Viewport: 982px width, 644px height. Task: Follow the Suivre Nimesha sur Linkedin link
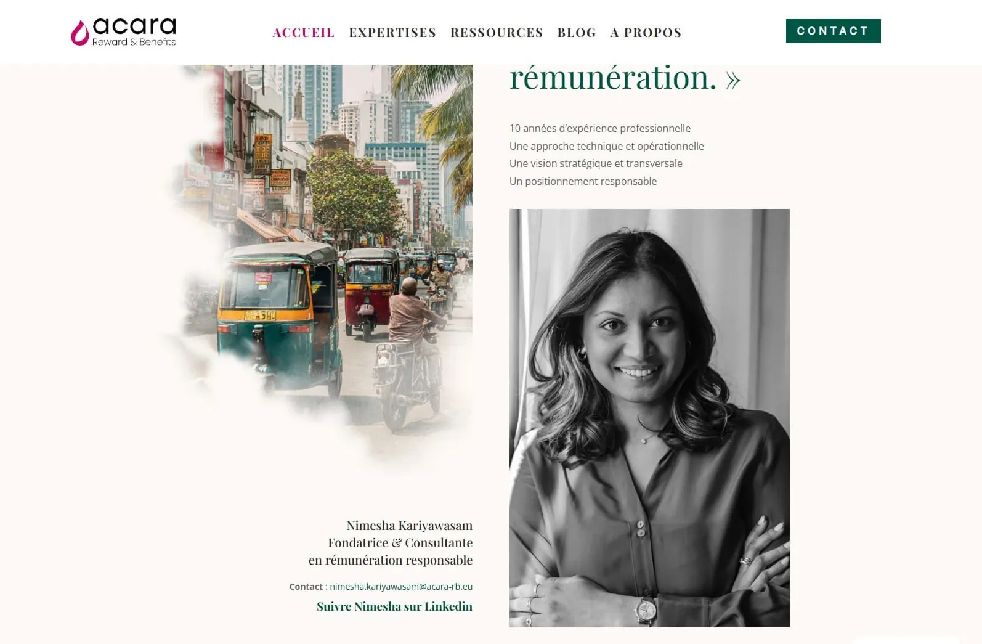tap(394, 606)
